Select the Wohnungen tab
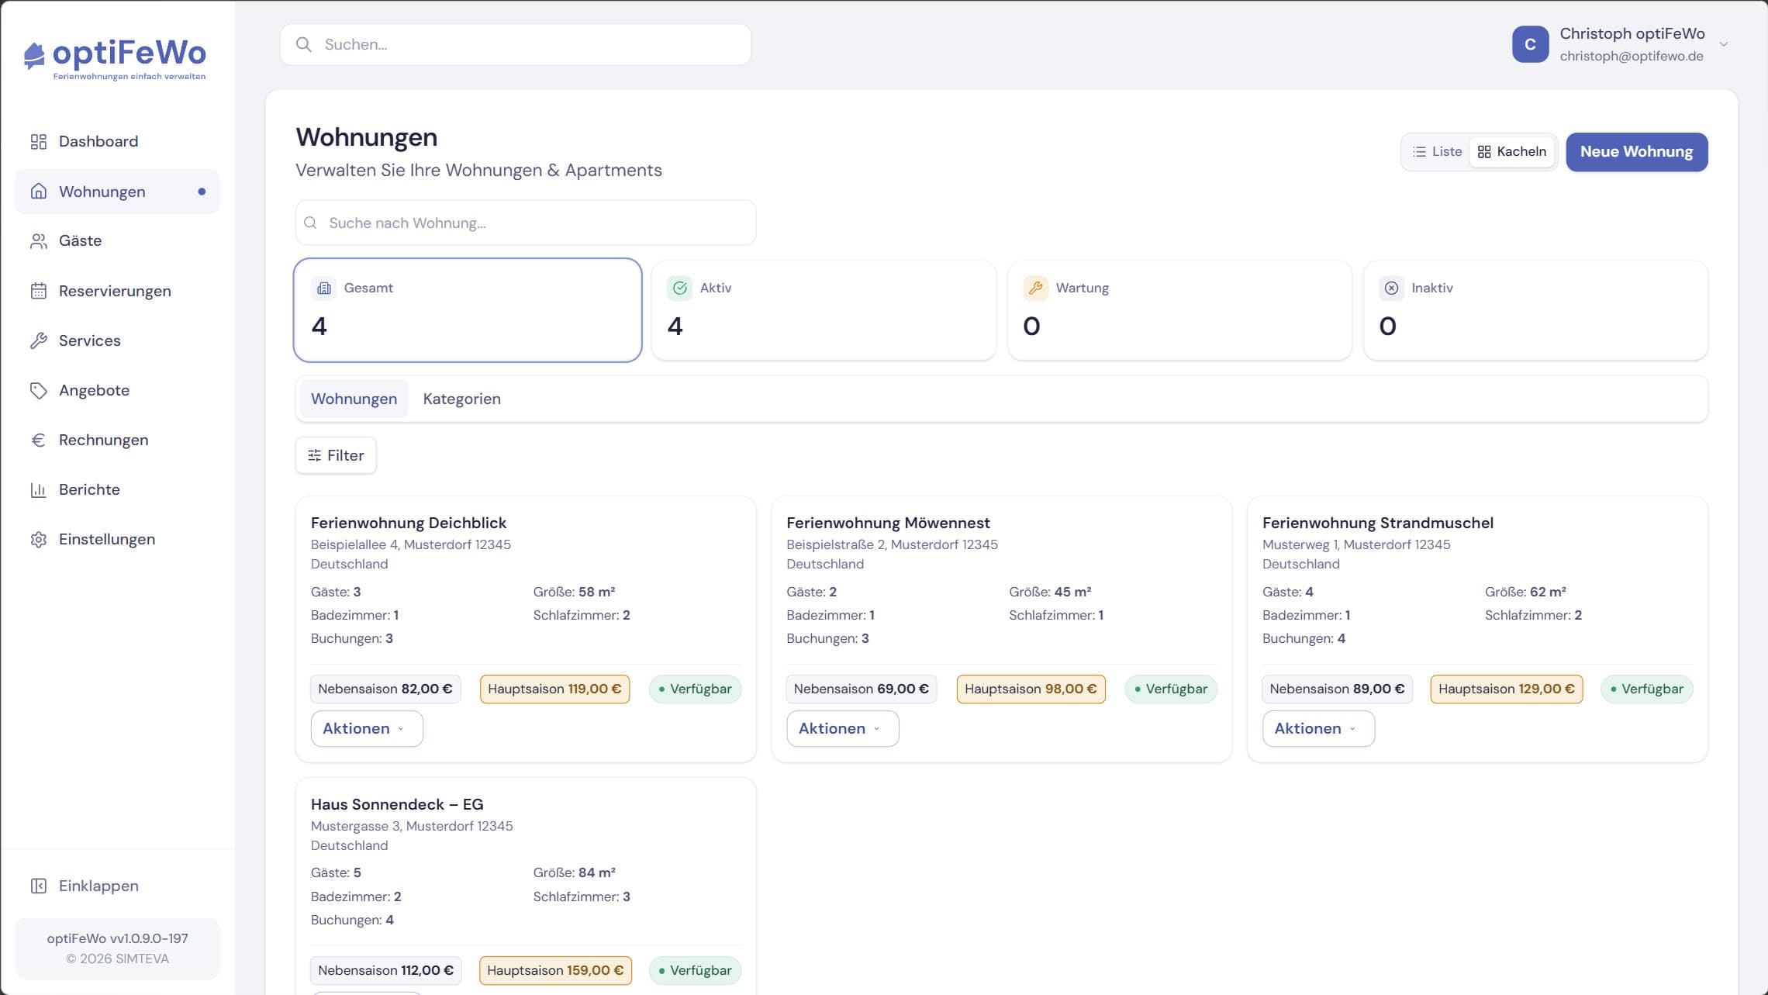The height and width of the screenshot is (995, 1768). (354, 399)
